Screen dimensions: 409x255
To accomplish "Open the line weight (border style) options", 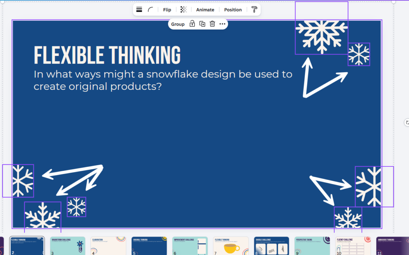I will coord(139,10).
